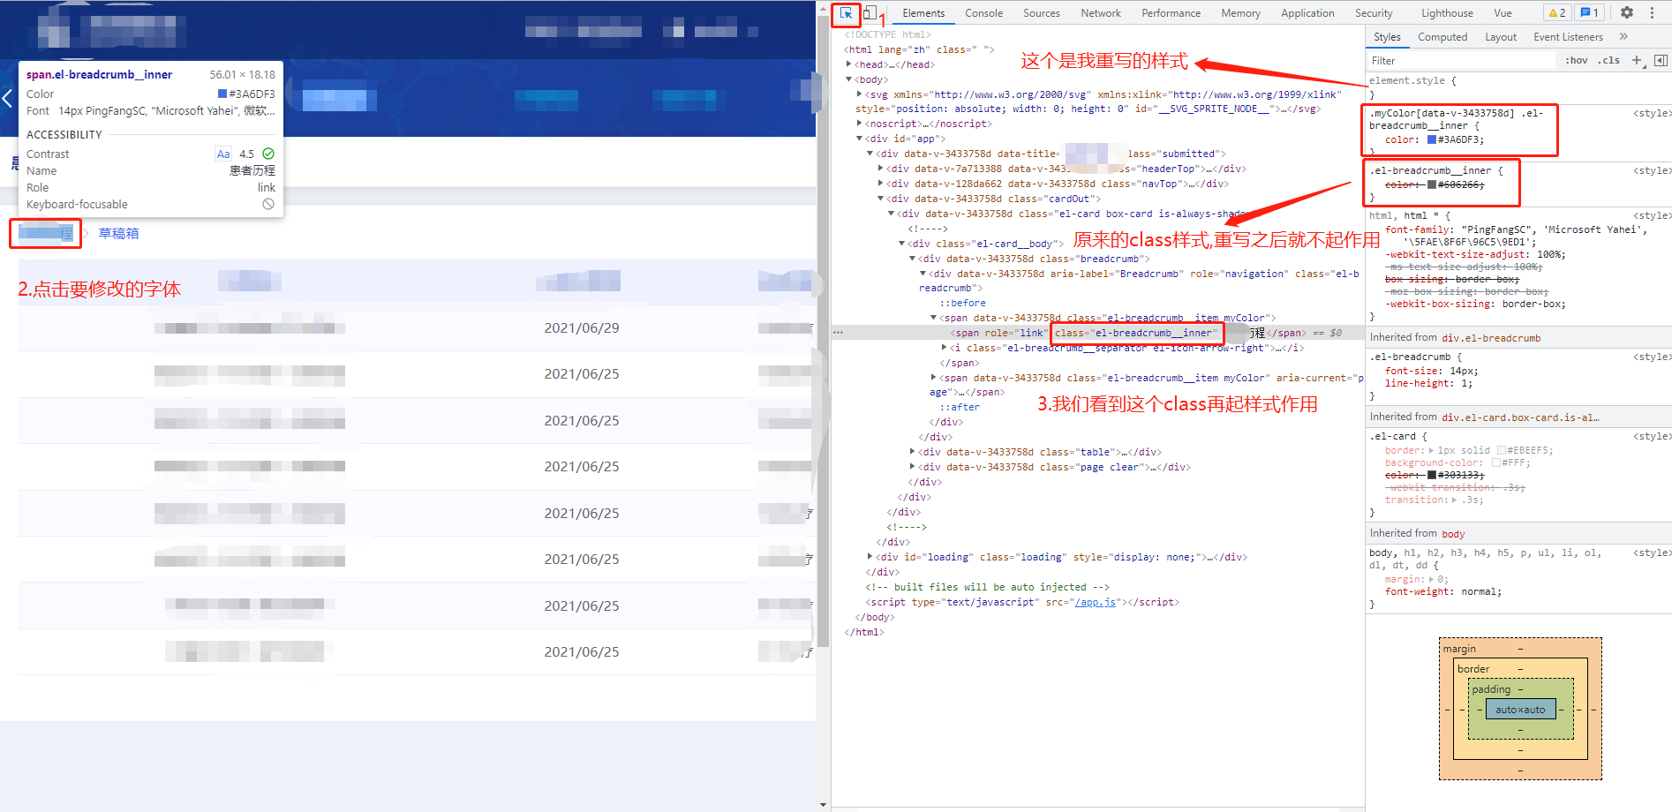Expand the page clear div node
Viewport: 1672px width, 812px height.
[x=913, y=467]
